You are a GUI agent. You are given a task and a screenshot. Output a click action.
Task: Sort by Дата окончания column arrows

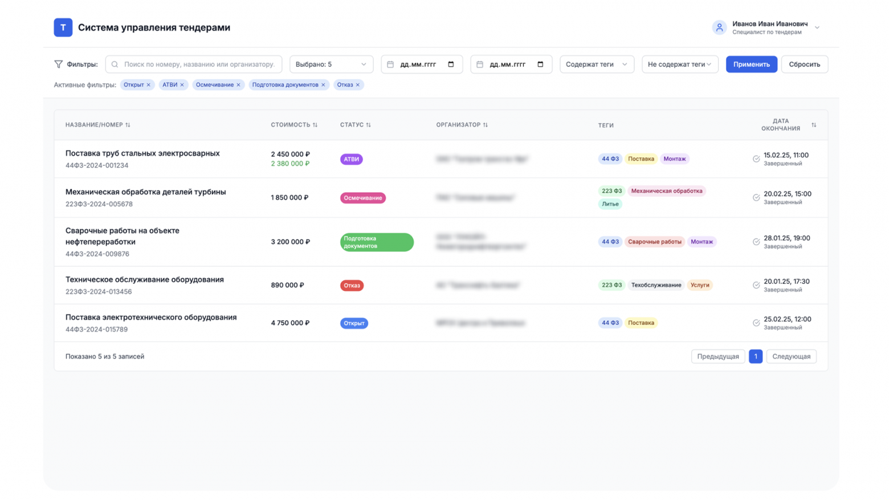coord(814,125)
